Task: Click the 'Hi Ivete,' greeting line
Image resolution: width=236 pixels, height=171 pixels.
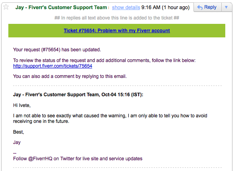Action: 22,105
